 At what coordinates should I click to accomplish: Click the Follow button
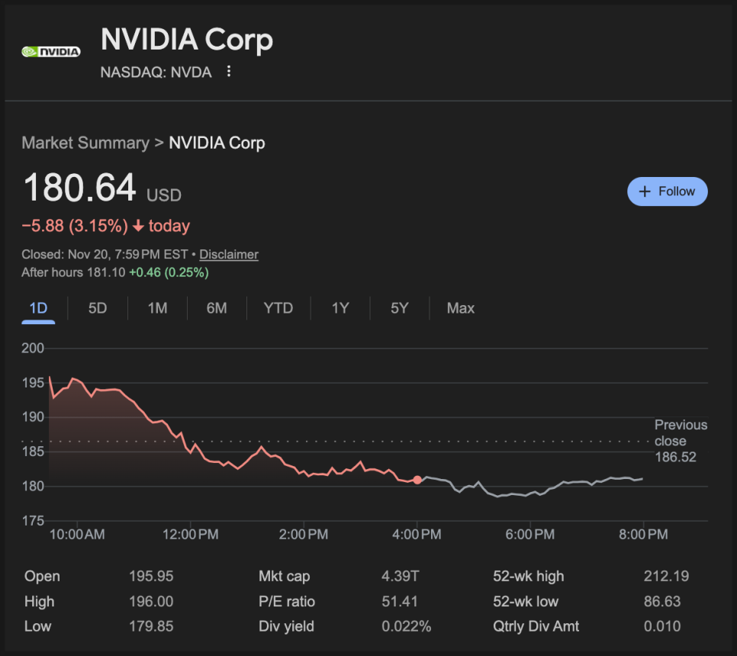(x=667, y=191)
